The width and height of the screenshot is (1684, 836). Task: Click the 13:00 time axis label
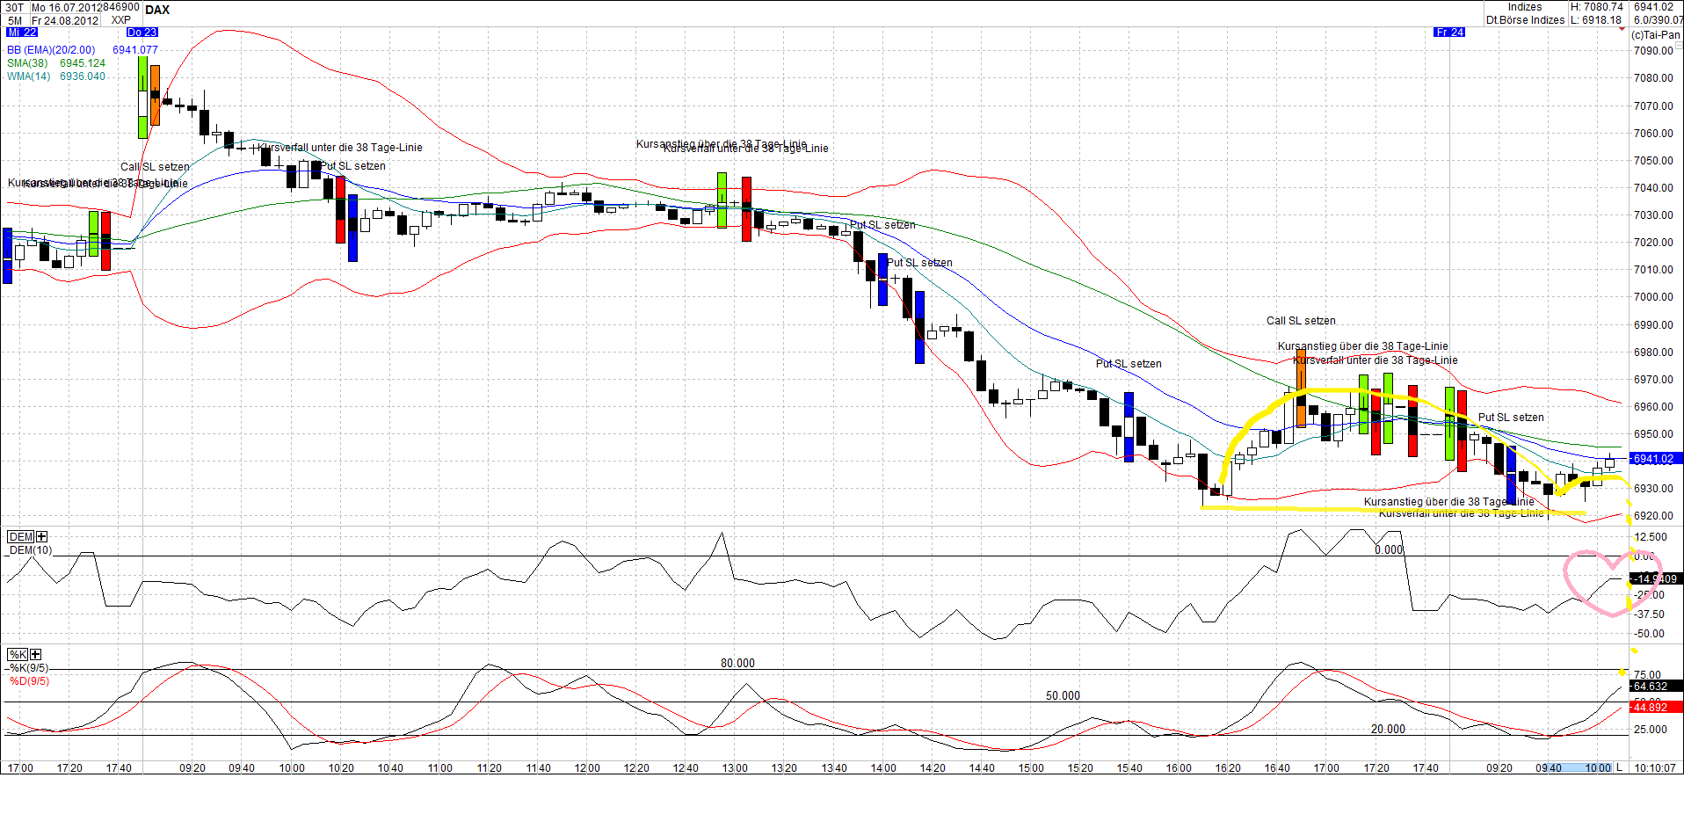(735, 768)
